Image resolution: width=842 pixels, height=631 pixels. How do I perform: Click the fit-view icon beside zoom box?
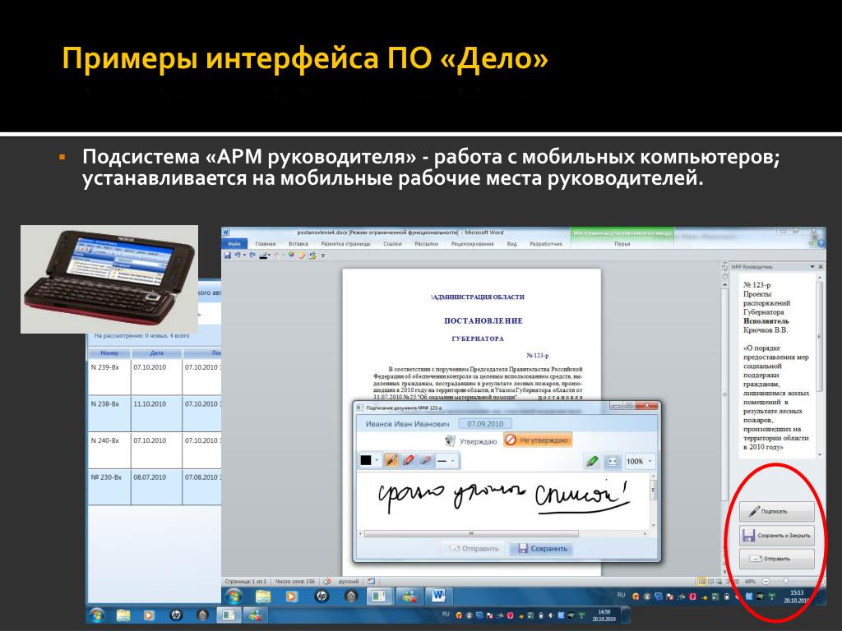coord(612,462)
